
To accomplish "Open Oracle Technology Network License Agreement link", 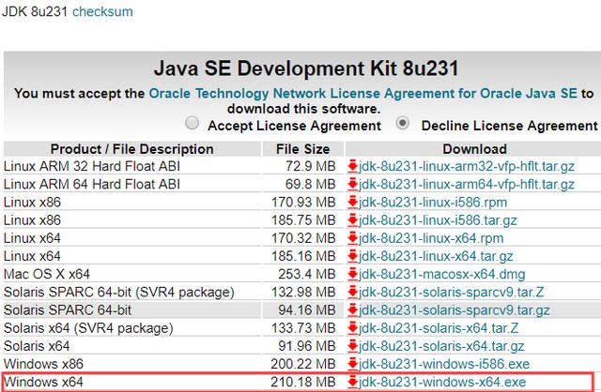I will click(362, 94).
